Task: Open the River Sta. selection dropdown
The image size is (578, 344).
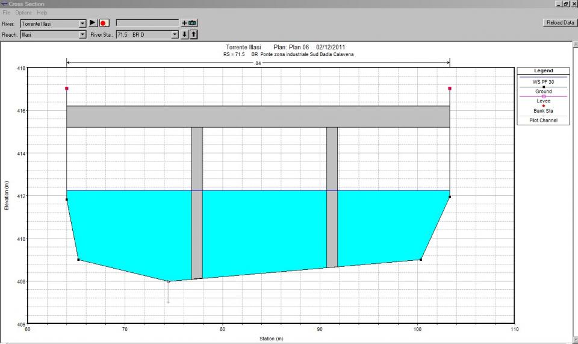Action: (175, 35)
